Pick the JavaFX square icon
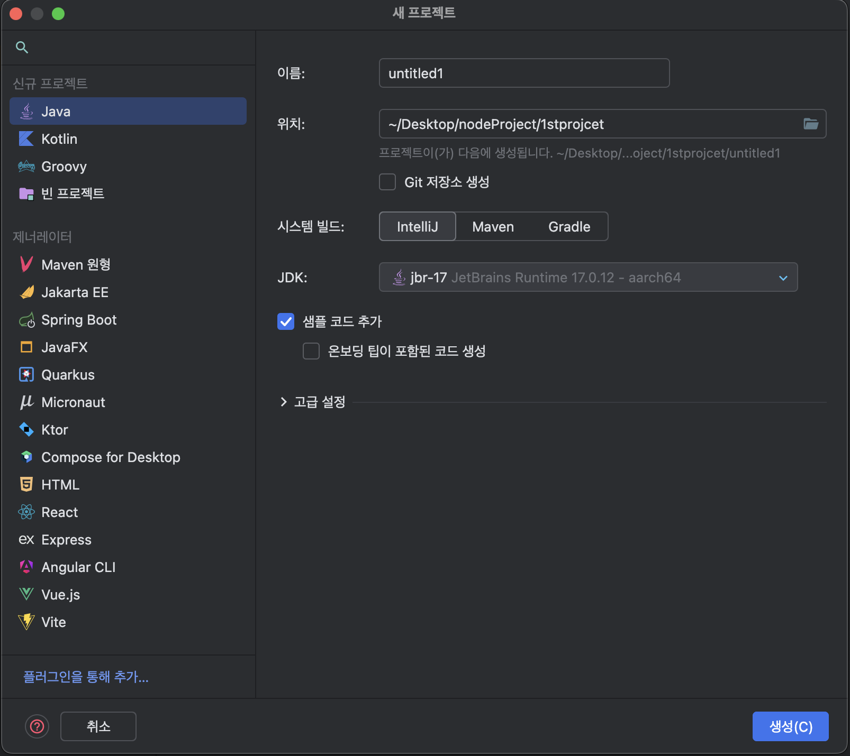This screenshot has height=756, width=850. tap(26, 347)
